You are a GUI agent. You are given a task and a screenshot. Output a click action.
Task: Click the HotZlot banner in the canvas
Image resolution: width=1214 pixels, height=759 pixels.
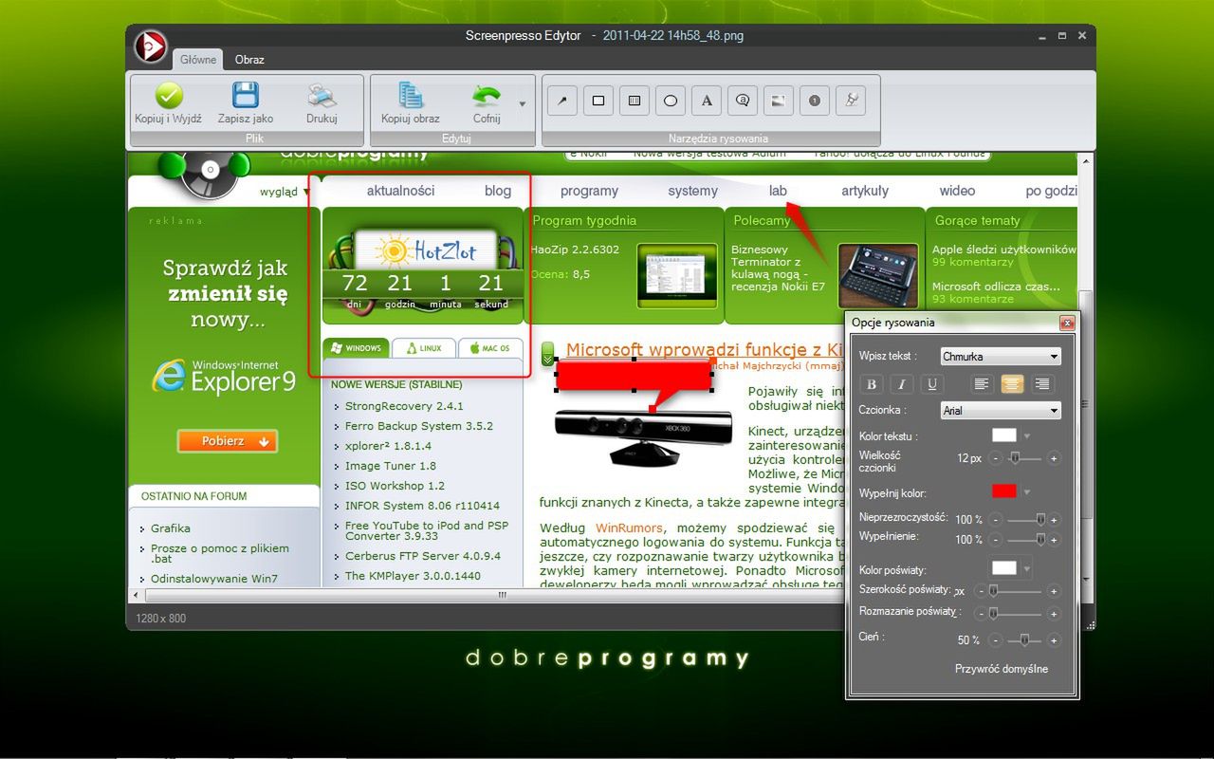(x=425, y=250)
